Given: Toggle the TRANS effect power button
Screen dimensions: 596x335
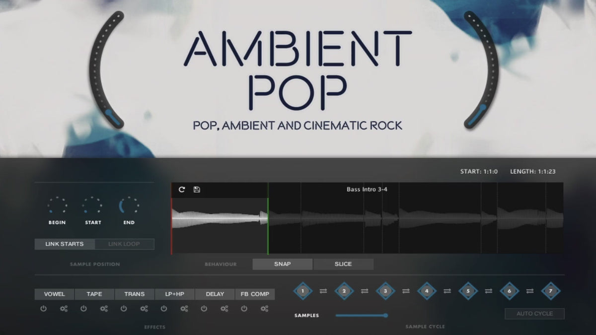Looking at the screenshot, I should [x=124, y=309].
